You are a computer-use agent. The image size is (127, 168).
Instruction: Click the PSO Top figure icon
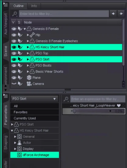pyautogui.click(x=32, y=53)
